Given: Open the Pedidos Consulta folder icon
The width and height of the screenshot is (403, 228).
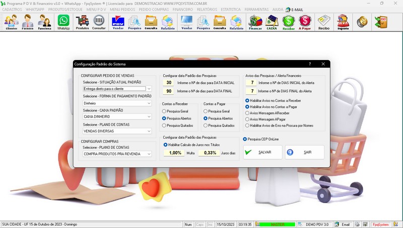Looking at the screenshot, I should [x=220, y=22].
